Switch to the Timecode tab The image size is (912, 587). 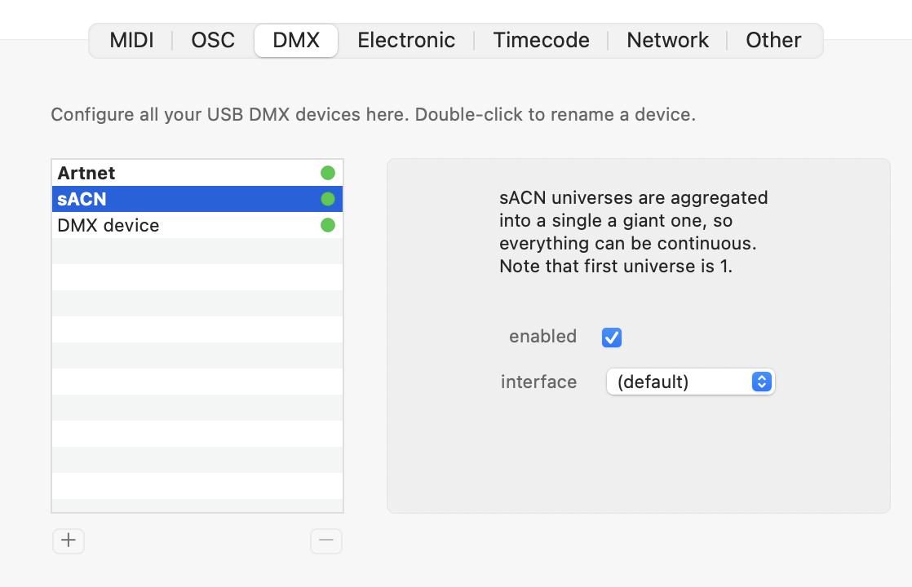[541, 40]
